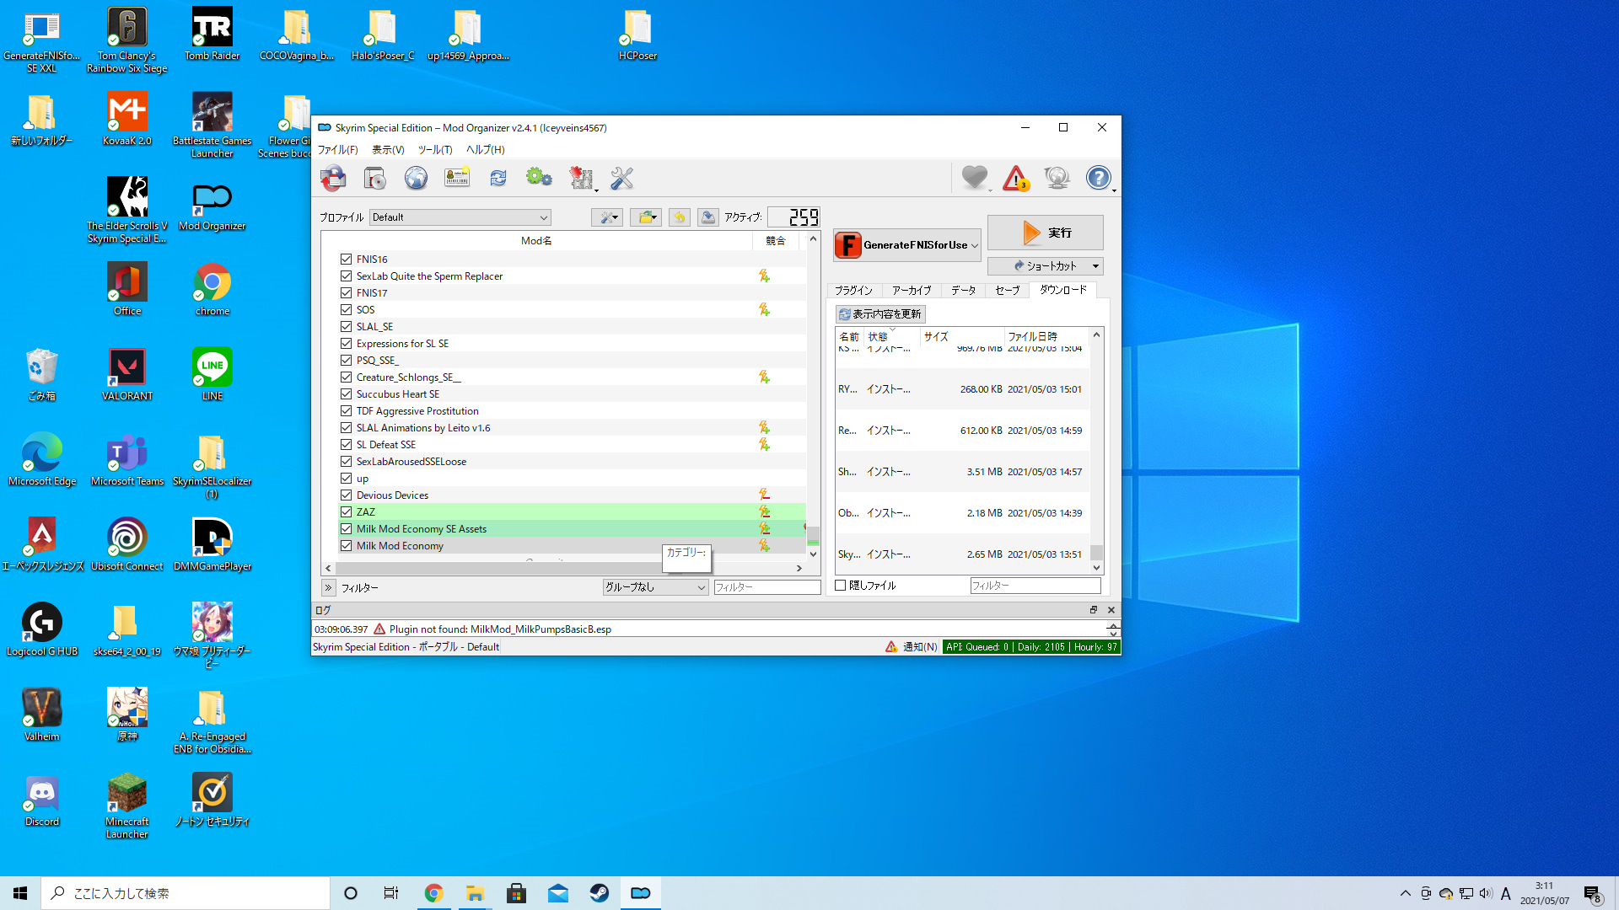Click the orange Run button
Viewport: 1619px width, 910px height.
[1045, 233]
